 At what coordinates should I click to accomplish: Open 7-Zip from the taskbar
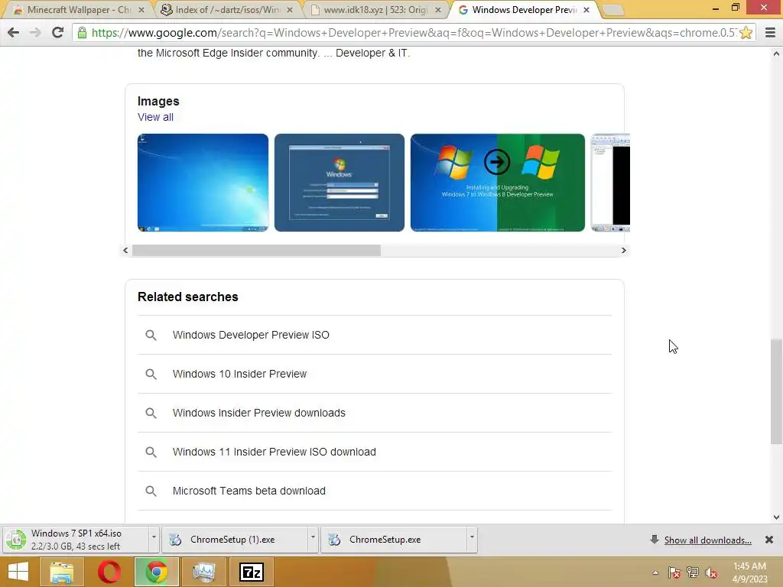(x=251, y=572)
